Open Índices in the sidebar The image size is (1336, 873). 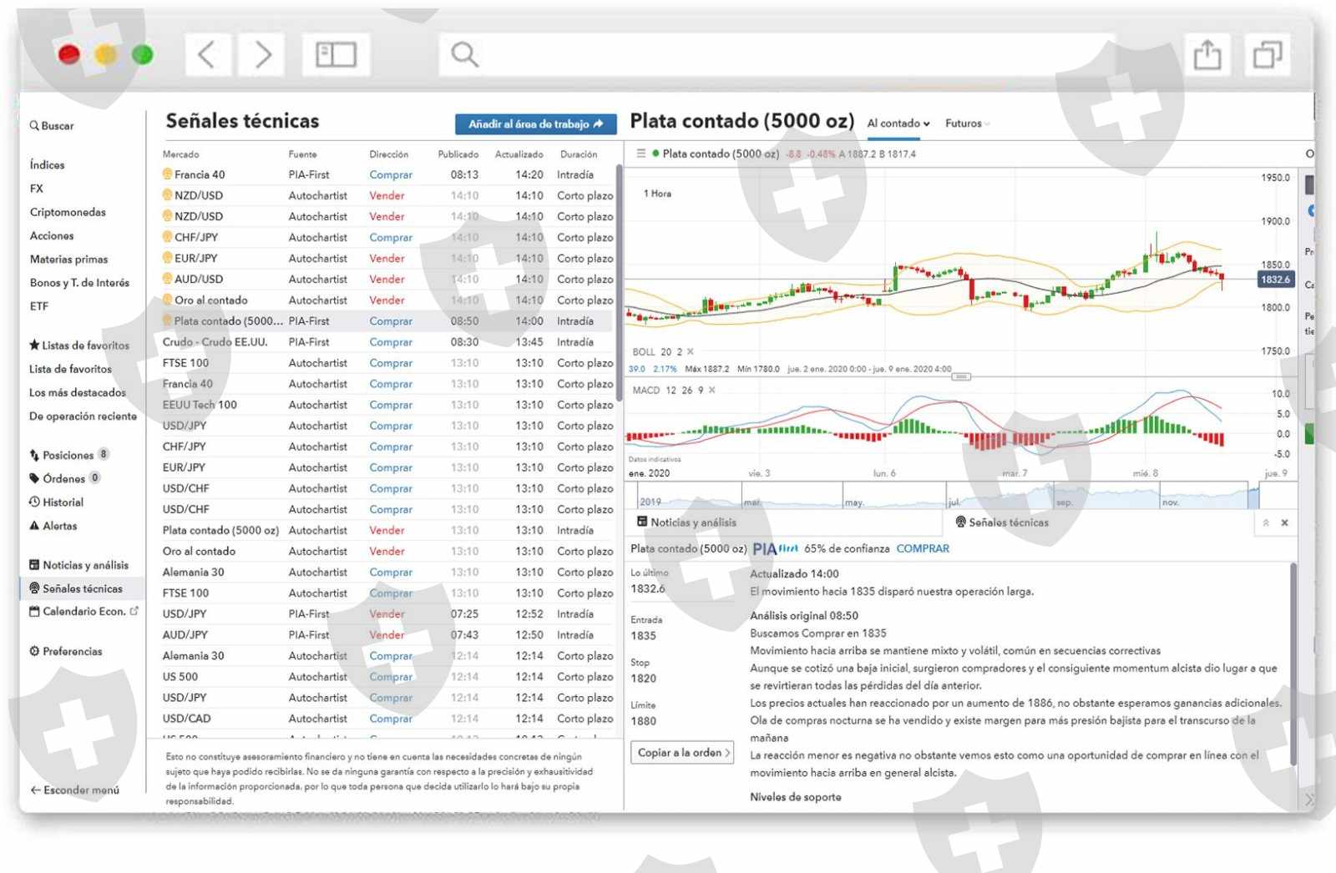(x=47, y=165)
